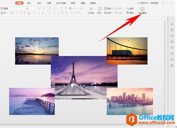Open the Design (设计) tab
Screen dimensions: 177x128
click(x=39, y=3)
